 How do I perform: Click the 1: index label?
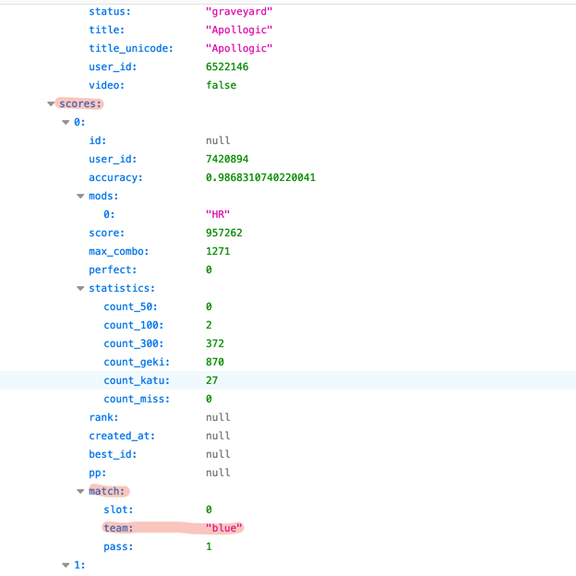(79, 565)
